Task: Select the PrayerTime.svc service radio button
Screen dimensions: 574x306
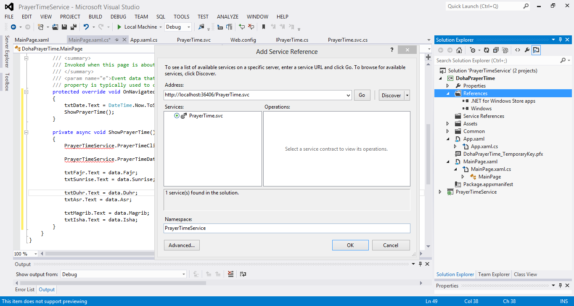Action: point(177,116)
